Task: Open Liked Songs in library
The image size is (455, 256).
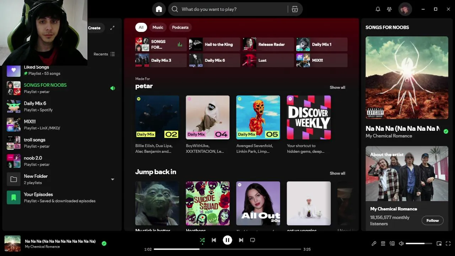Action: tap(62, 70)
